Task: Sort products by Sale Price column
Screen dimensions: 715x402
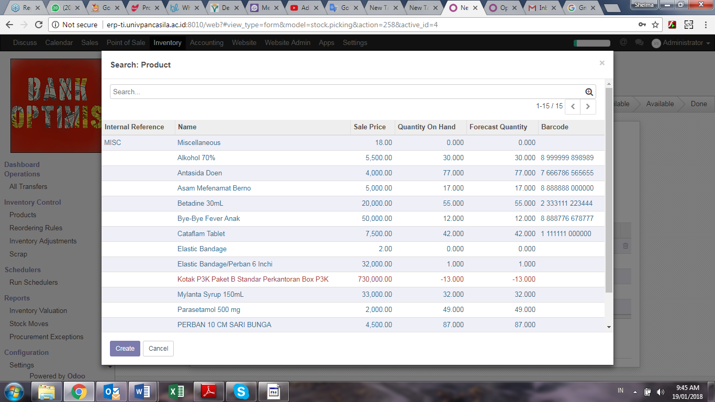Action: point(370,127)
